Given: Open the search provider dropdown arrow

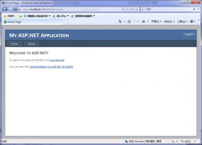Looking at the screenshot, I should point(198,9).
